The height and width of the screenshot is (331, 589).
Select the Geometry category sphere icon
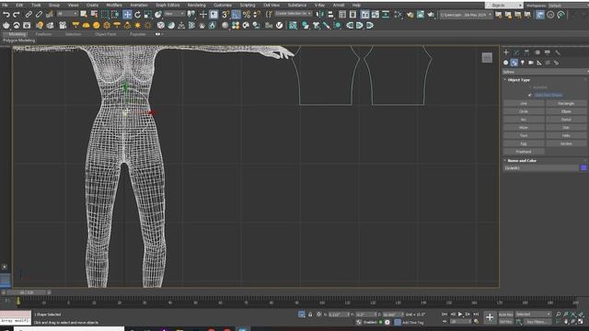click(506, 63)
